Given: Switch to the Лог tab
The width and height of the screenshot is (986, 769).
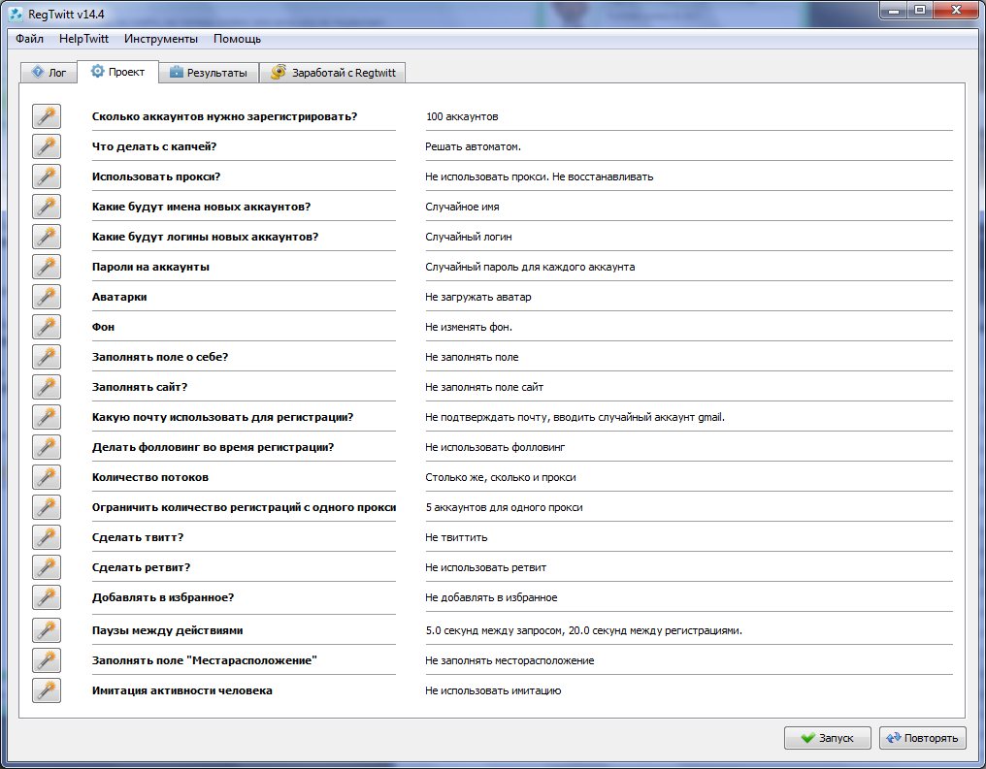Looking at the screenshot, I should coord(49,73).
